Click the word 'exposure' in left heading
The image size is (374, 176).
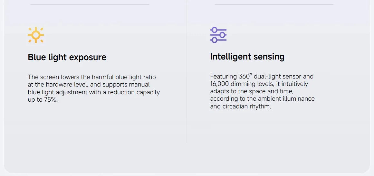[88, 58]
